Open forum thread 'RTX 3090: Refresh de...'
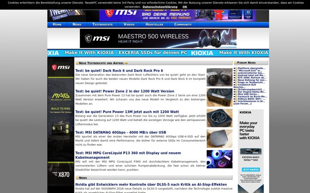 (x=252, y=78)
